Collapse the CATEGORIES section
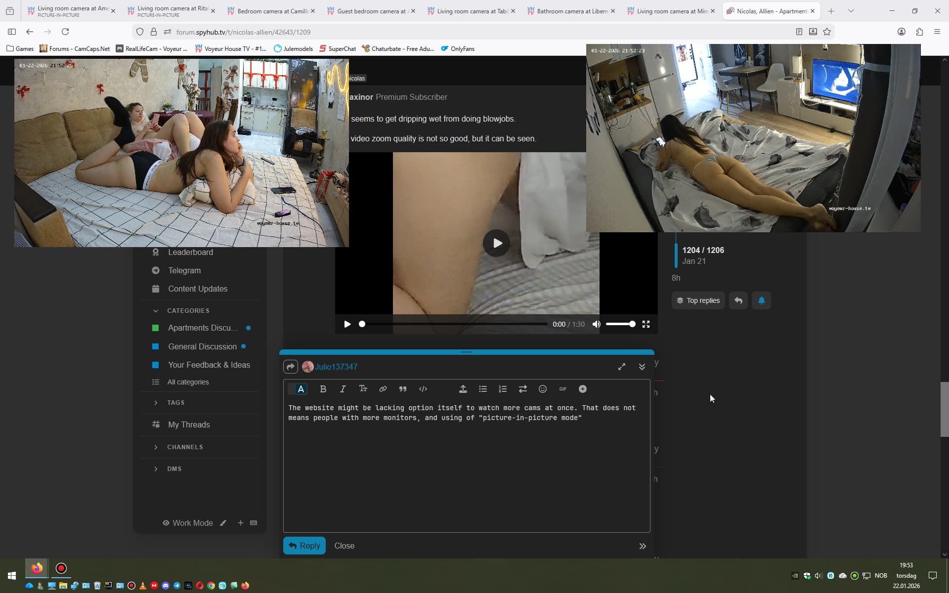 click(156, 310)
